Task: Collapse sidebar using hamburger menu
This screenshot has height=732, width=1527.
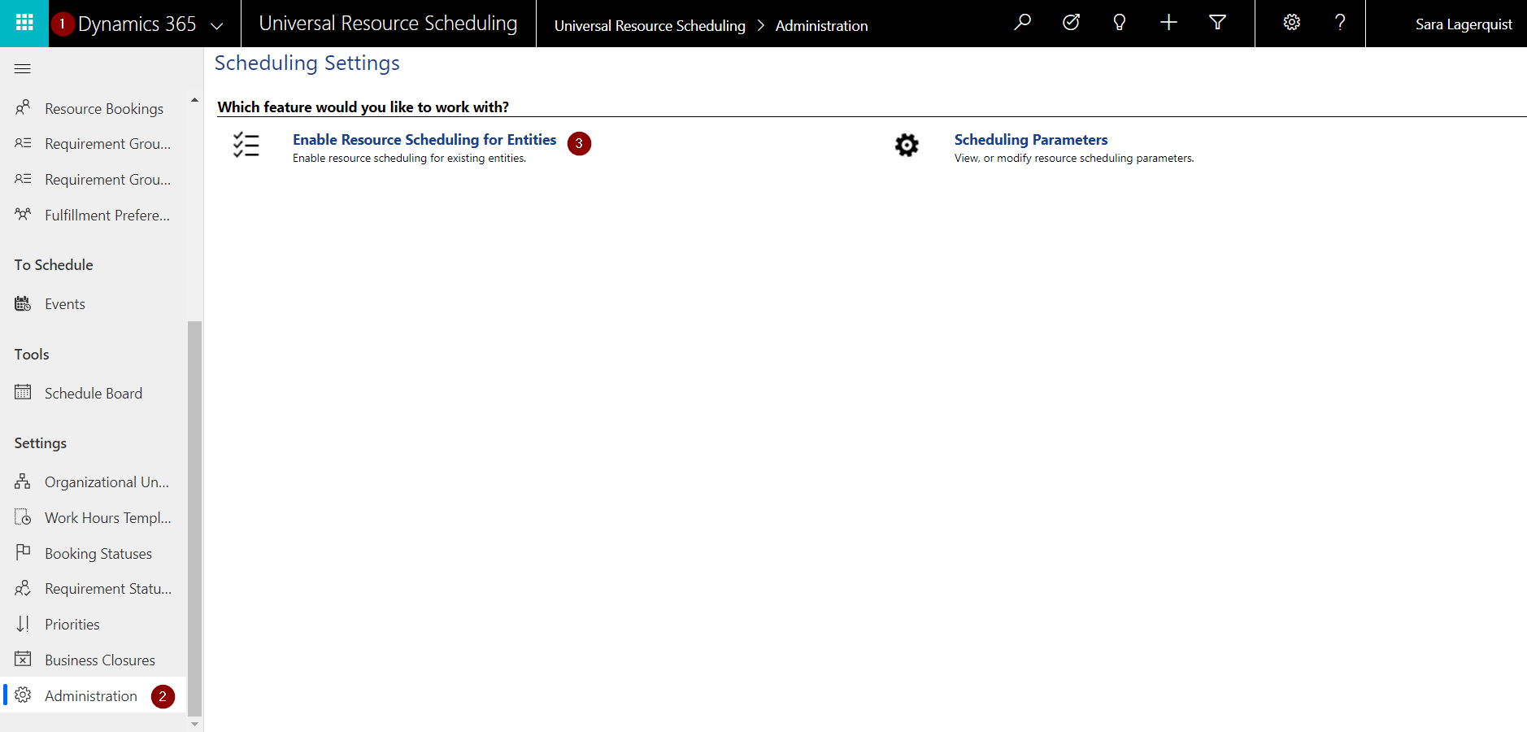Action: click(x=23, y=69)
